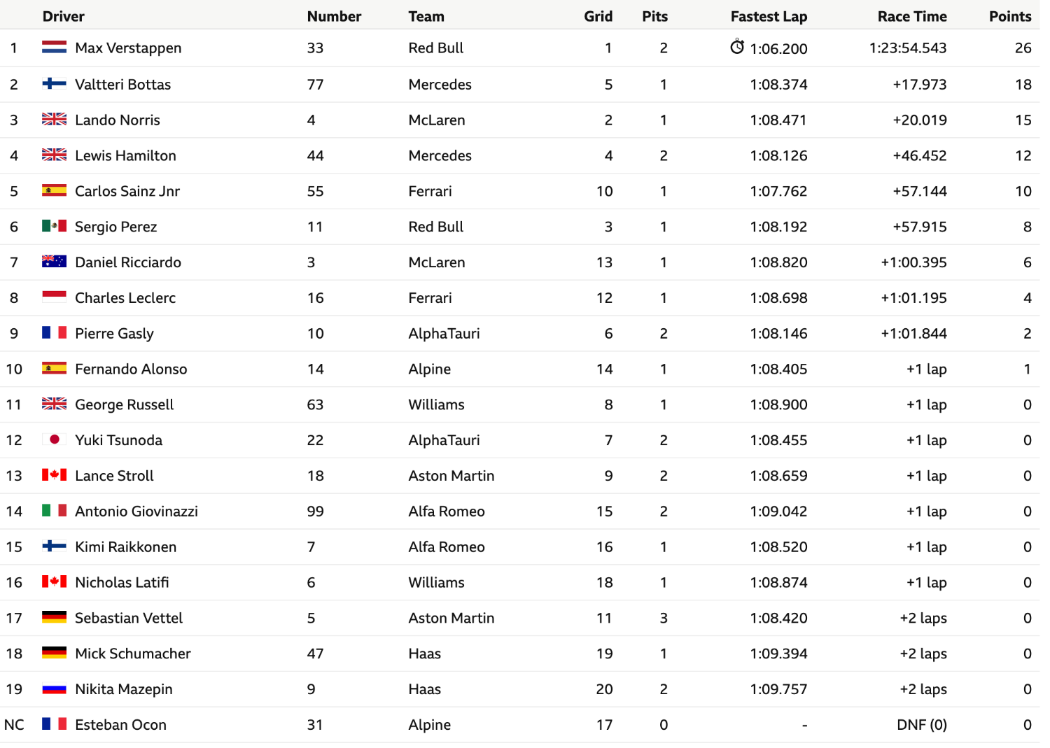The width and height of the screenshot is (1050, 748).
Task: Click the Japanese flag beside Yuki Tsunoda
Action: (54, 439)
